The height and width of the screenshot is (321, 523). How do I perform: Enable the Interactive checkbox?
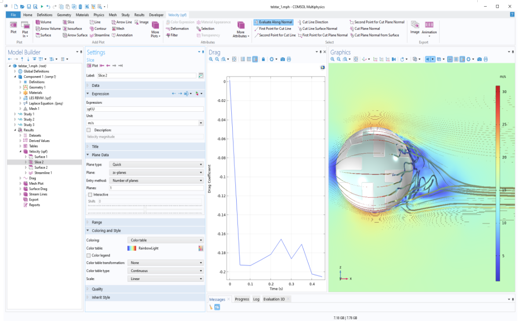[x=90, y=195]
